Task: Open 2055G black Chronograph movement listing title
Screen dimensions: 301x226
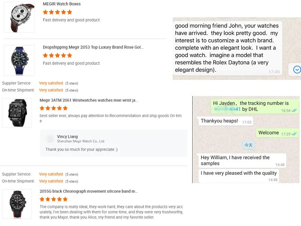Action: pos(89,191)
